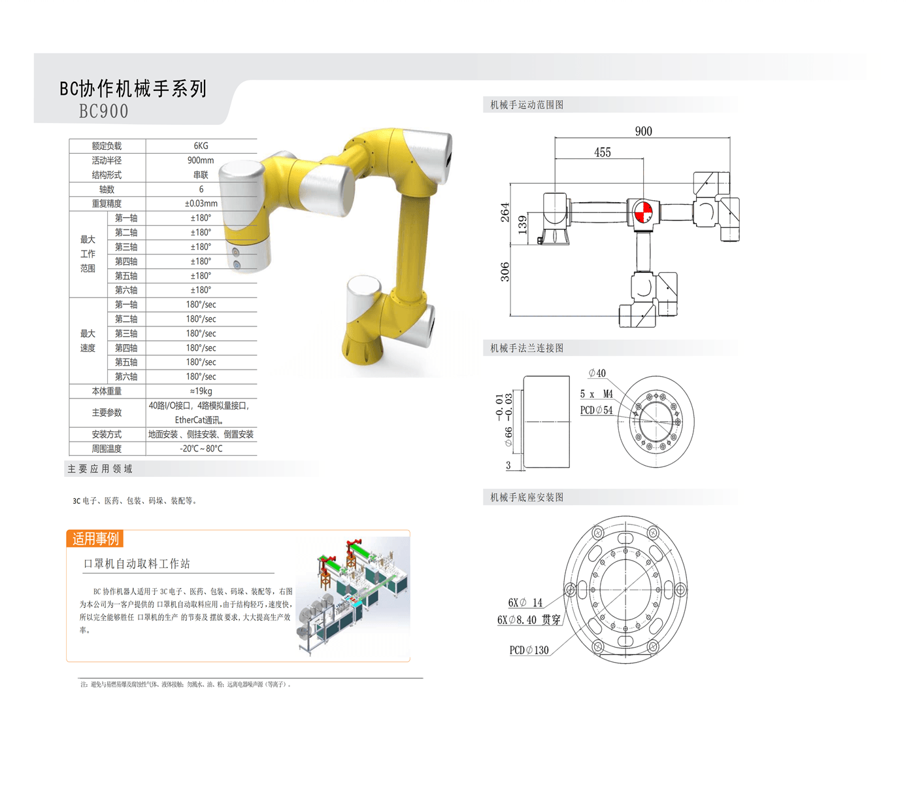Click the base mounting circular drawing
915x785 pixels.
point(625,589)
